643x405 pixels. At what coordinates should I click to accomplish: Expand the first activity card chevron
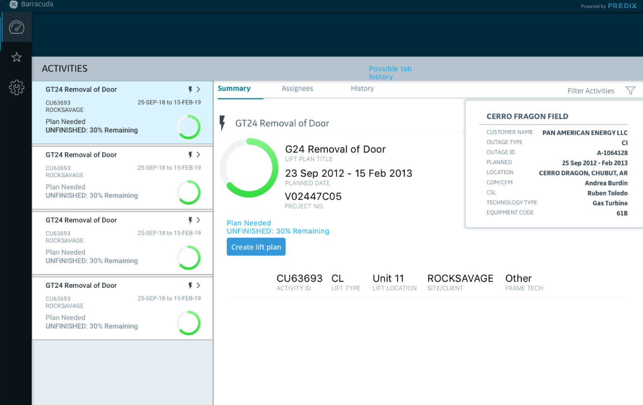(x=199, y=89)
